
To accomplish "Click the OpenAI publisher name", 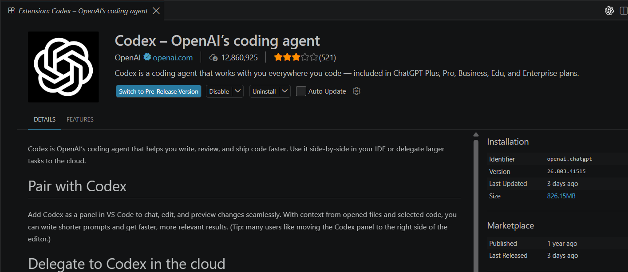I will 127,57.
